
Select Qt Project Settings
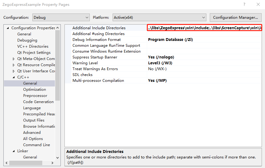34,53
